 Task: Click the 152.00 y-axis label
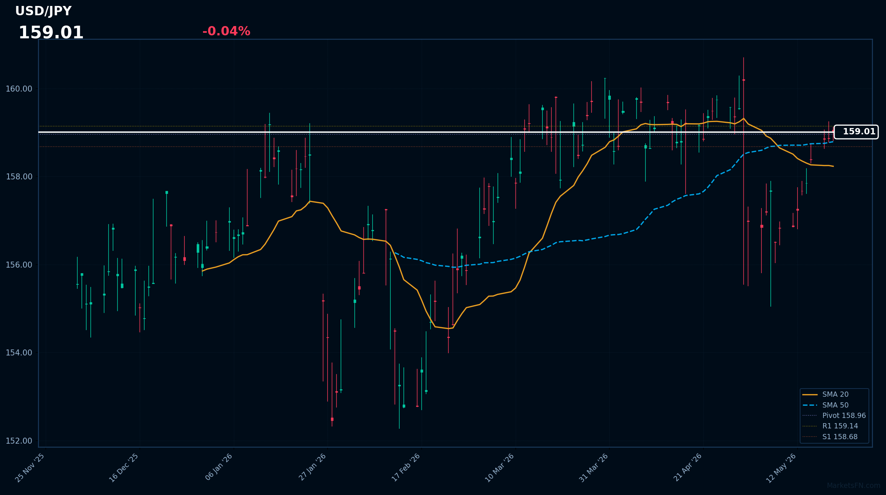(19, 441)
